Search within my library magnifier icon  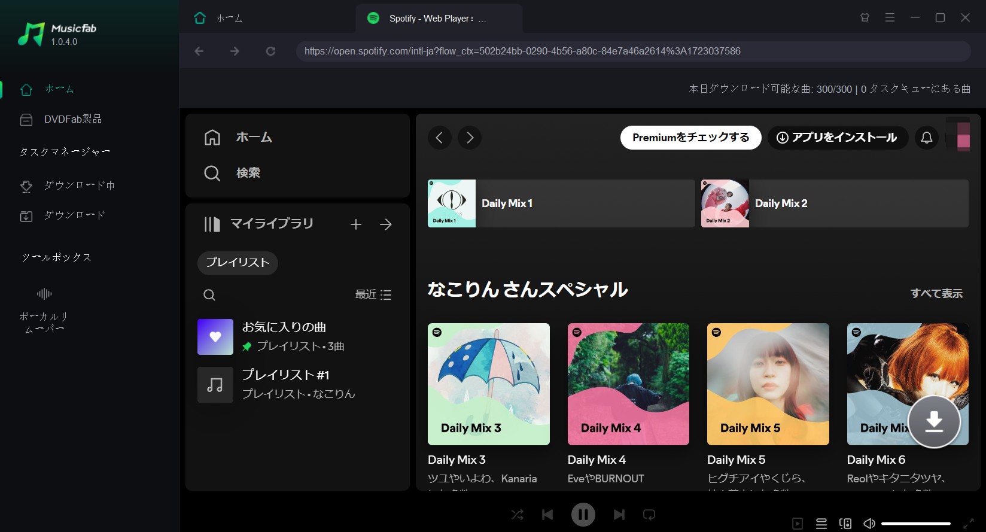coord(209,295)
